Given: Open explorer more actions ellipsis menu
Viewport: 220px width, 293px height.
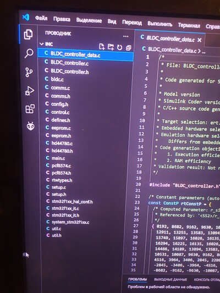Looking at the screenshot, I should (x=126, y=36).
